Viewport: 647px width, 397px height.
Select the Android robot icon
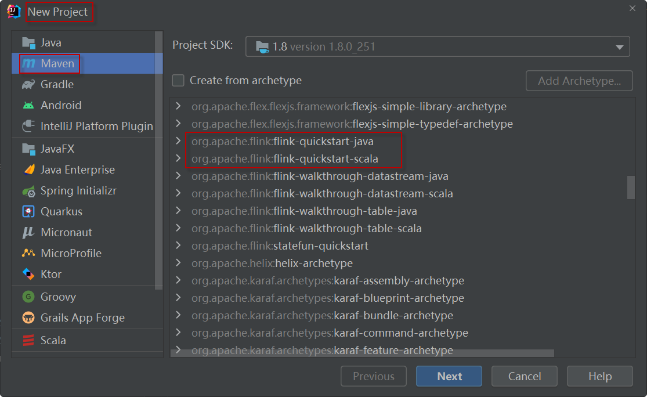pos(28,106)
